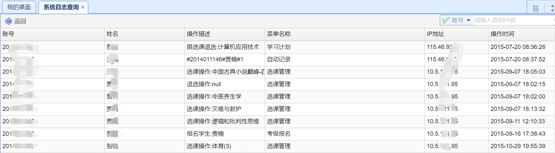Close the 系统日志查询 tab

pyautogui.click(x=83, y=7)
